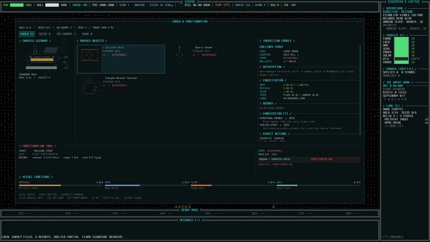Click the Fractionation Tray header
The width and height of the screenshot is (430, 242).
pyautogui.click(x=37, y=146)
